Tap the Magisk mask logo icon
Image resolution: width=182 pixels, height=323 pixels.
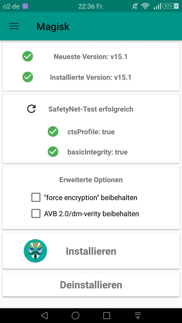(x=35, y=251)
